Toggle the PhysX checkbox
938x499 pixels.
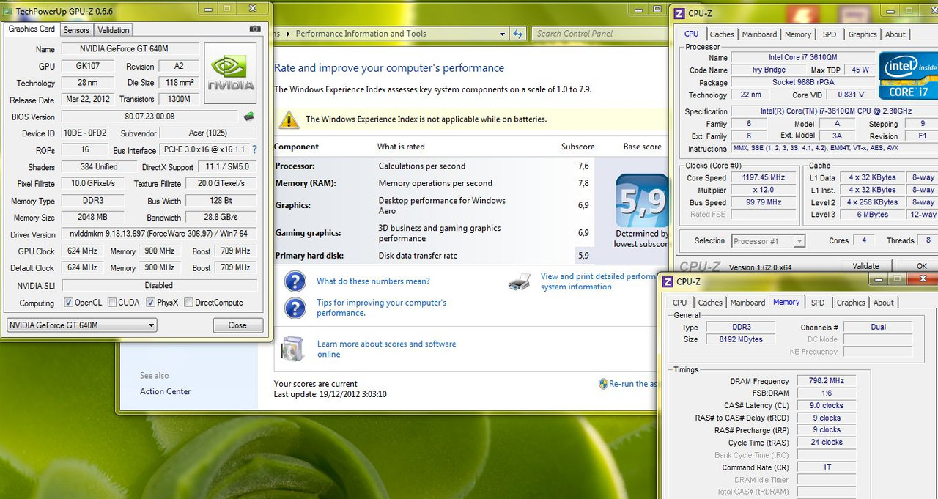click(150, 302)
